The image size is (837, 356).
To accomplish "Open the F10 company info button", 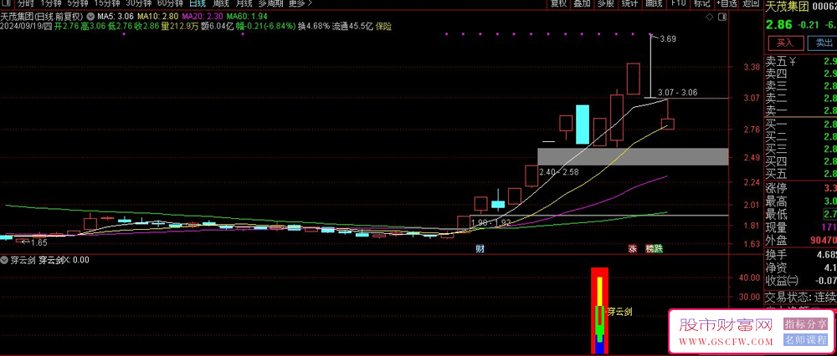I will [679, 3].
